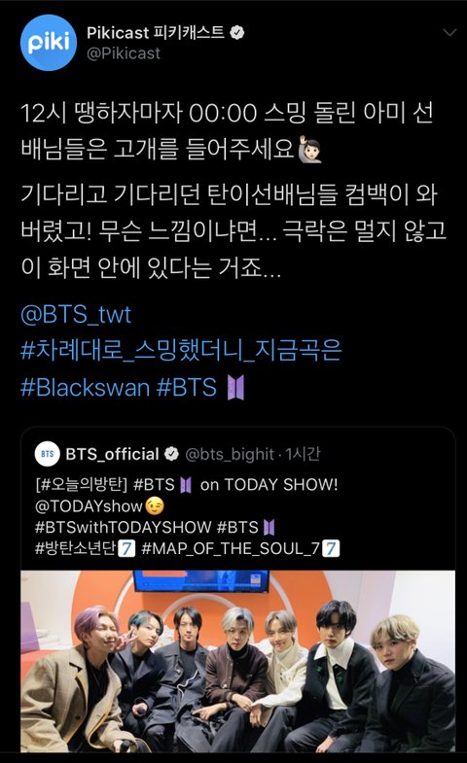This screenshot has height=763, width=467.
Task: Open the #BTS hashtag in main tweet
Action: click(x=187, y=388)
